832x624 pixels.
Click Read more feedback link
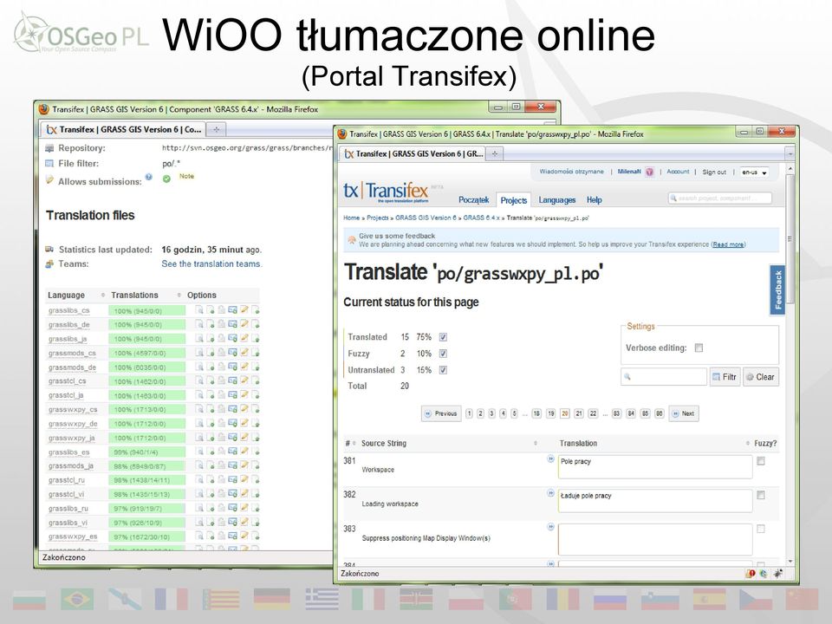click(x=728, y=244)
